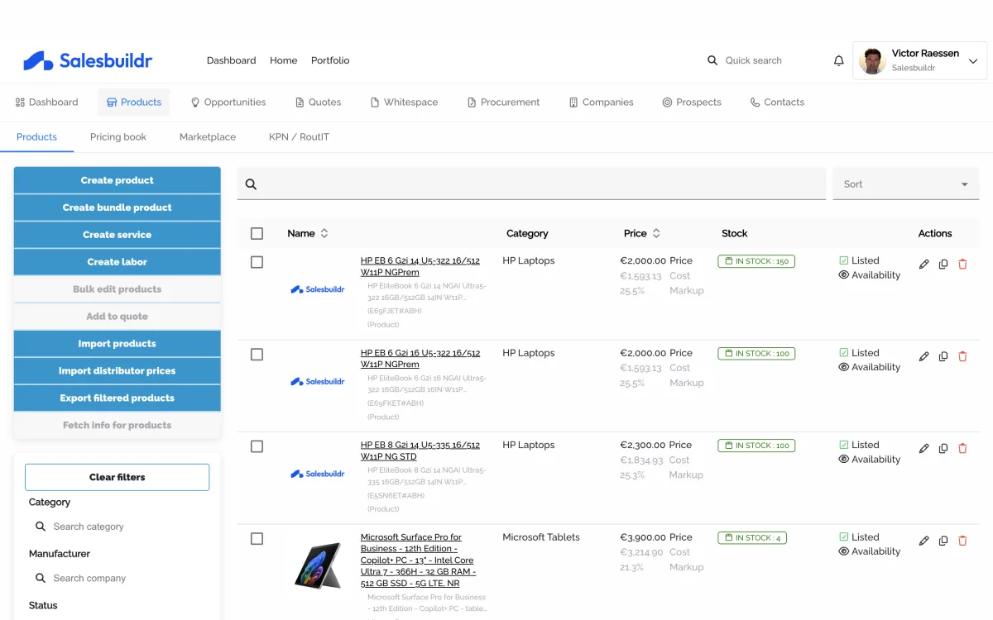This screenshot has height=620, width=993.
Task: Click Import distributor prices button
Action: 118,371
